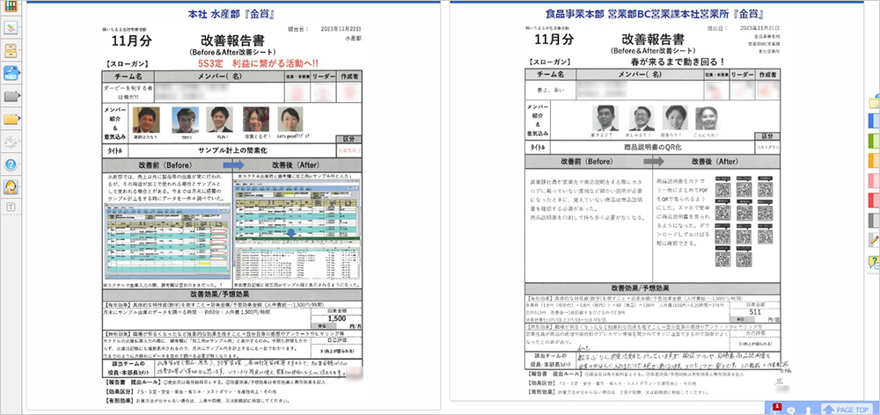This screenshot has height=415, width=880.
Task: Click After screenshot in 水産部 report
Action: [298, 230]
